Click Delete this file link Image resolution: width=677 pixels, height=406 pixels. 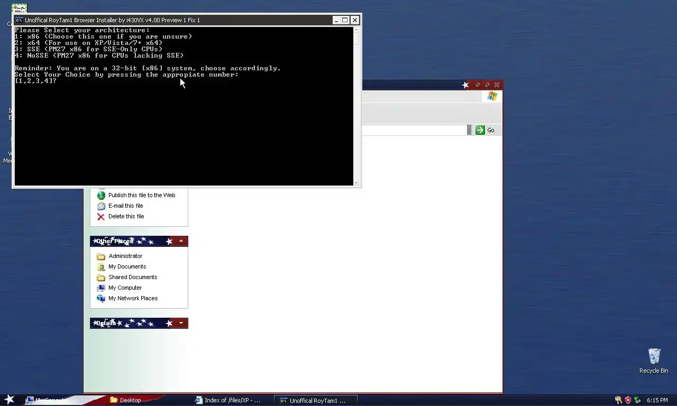click(126, 216)
